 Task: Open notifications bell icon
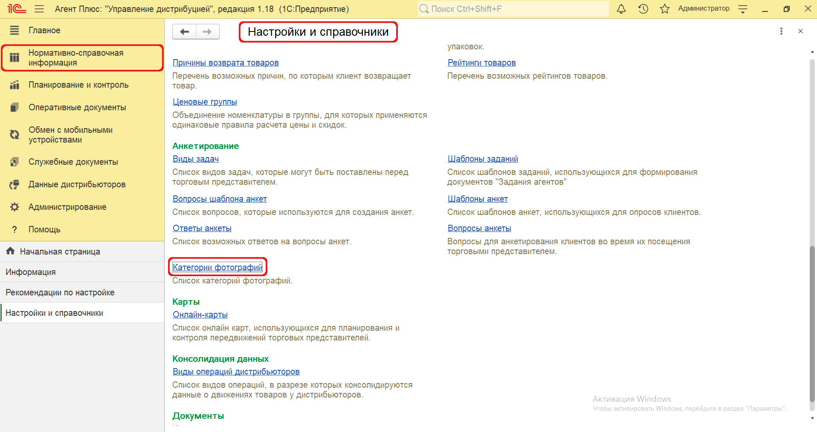[621, 9]
